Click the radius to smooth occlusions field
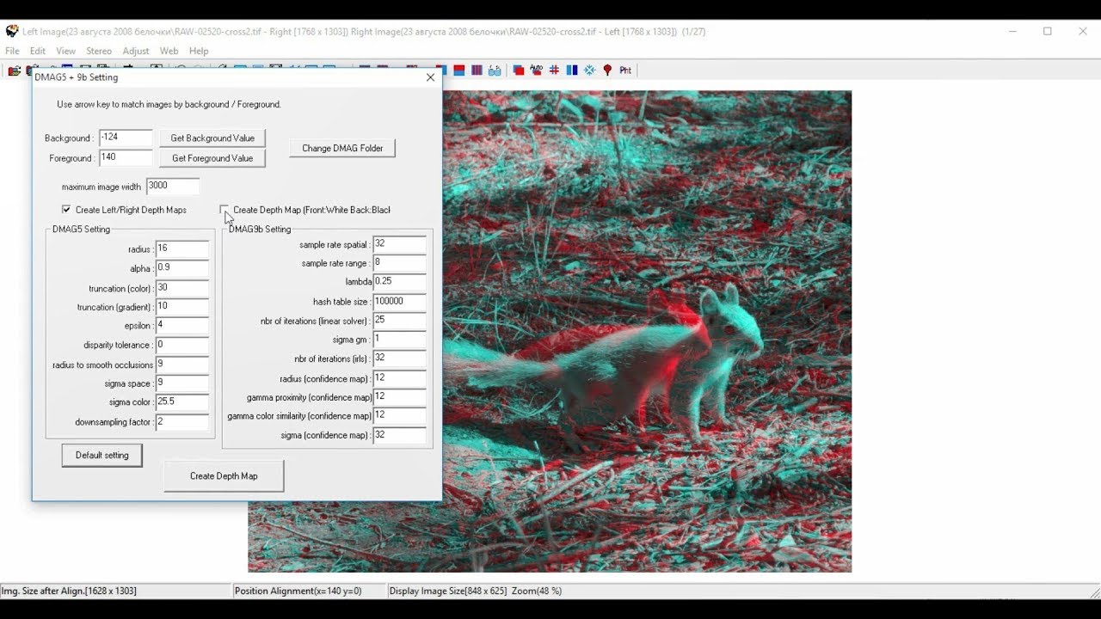1101x619 pixels. [x=182, y=365]
